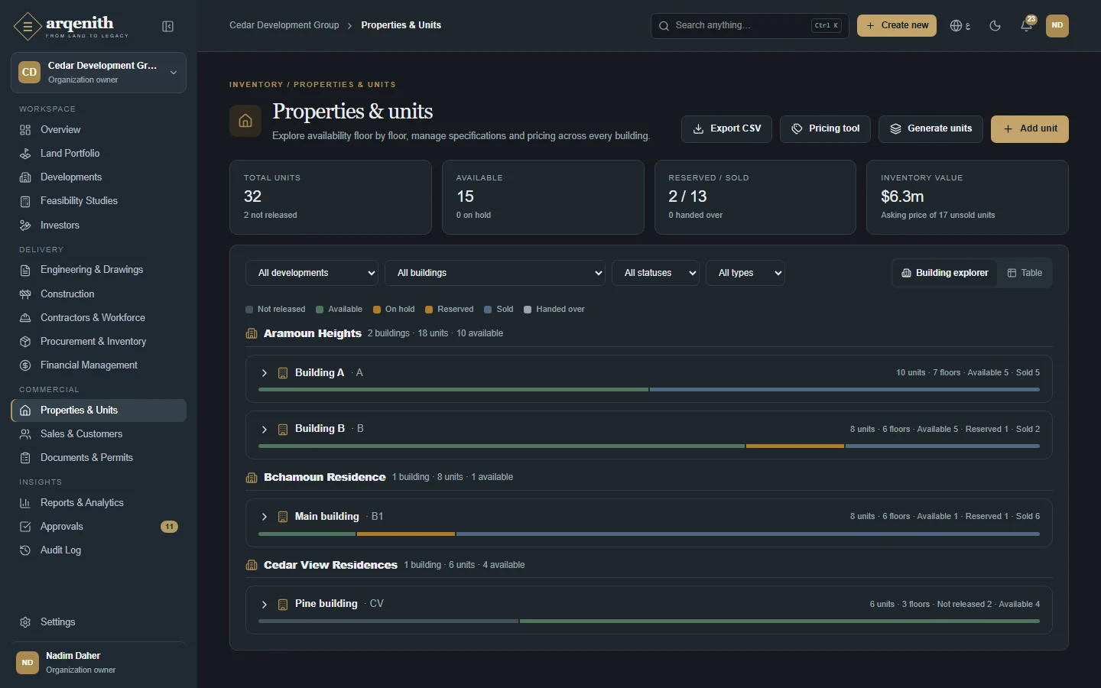Viewport: 1101px width, 688px height.
Task: Go to Land Portfolio
Action: pyautogui.click(x=99, y=154)
